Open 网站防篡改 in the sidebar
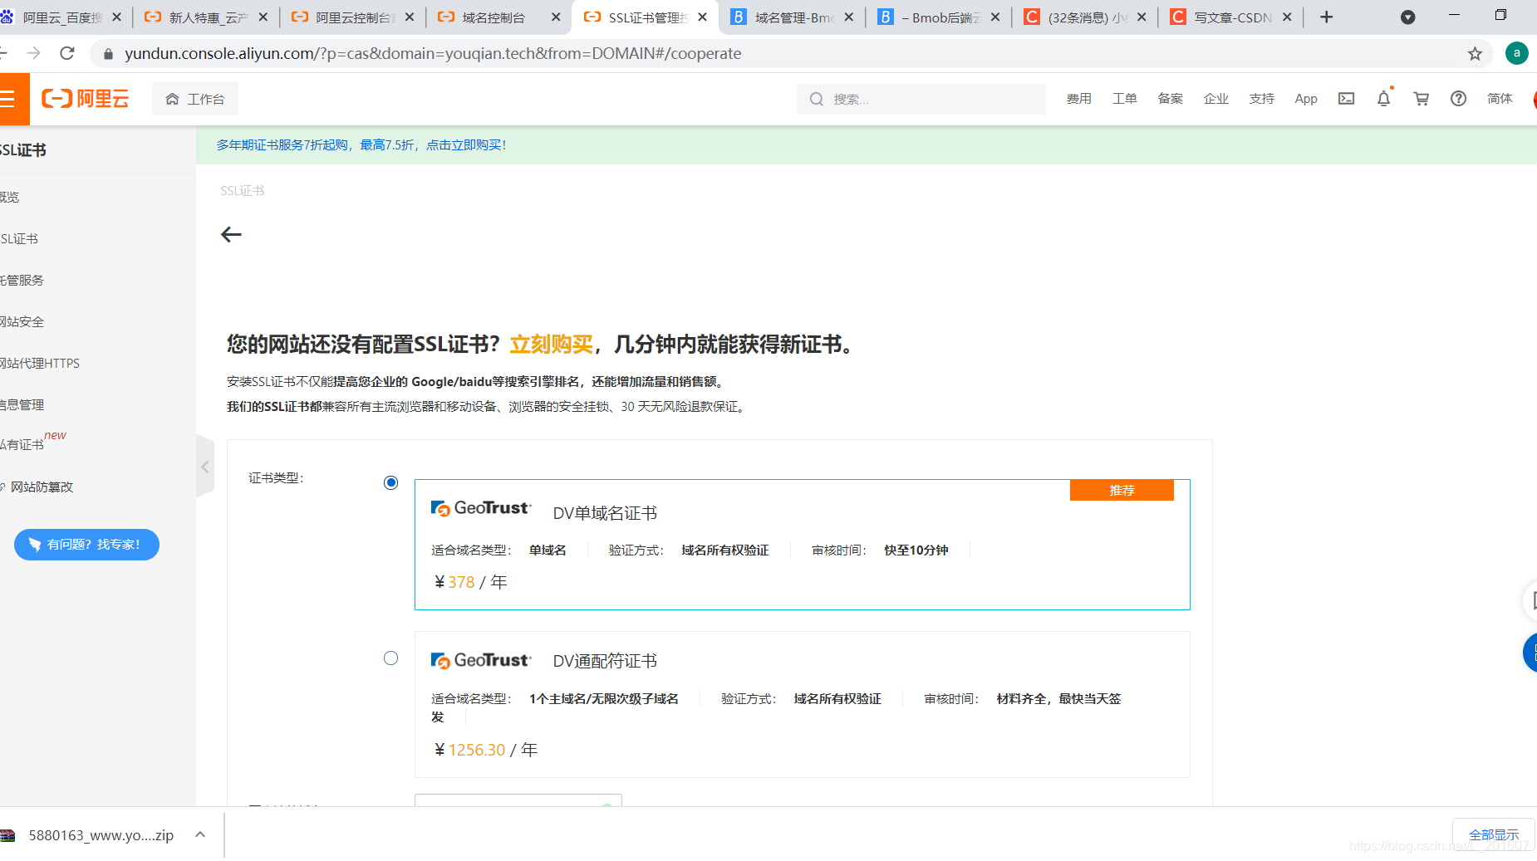 [42, 487]
